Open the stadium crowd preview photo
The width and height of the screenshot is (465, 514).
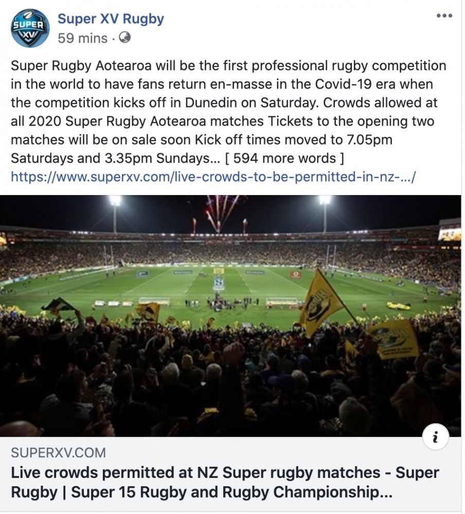(x=230, y=316)
